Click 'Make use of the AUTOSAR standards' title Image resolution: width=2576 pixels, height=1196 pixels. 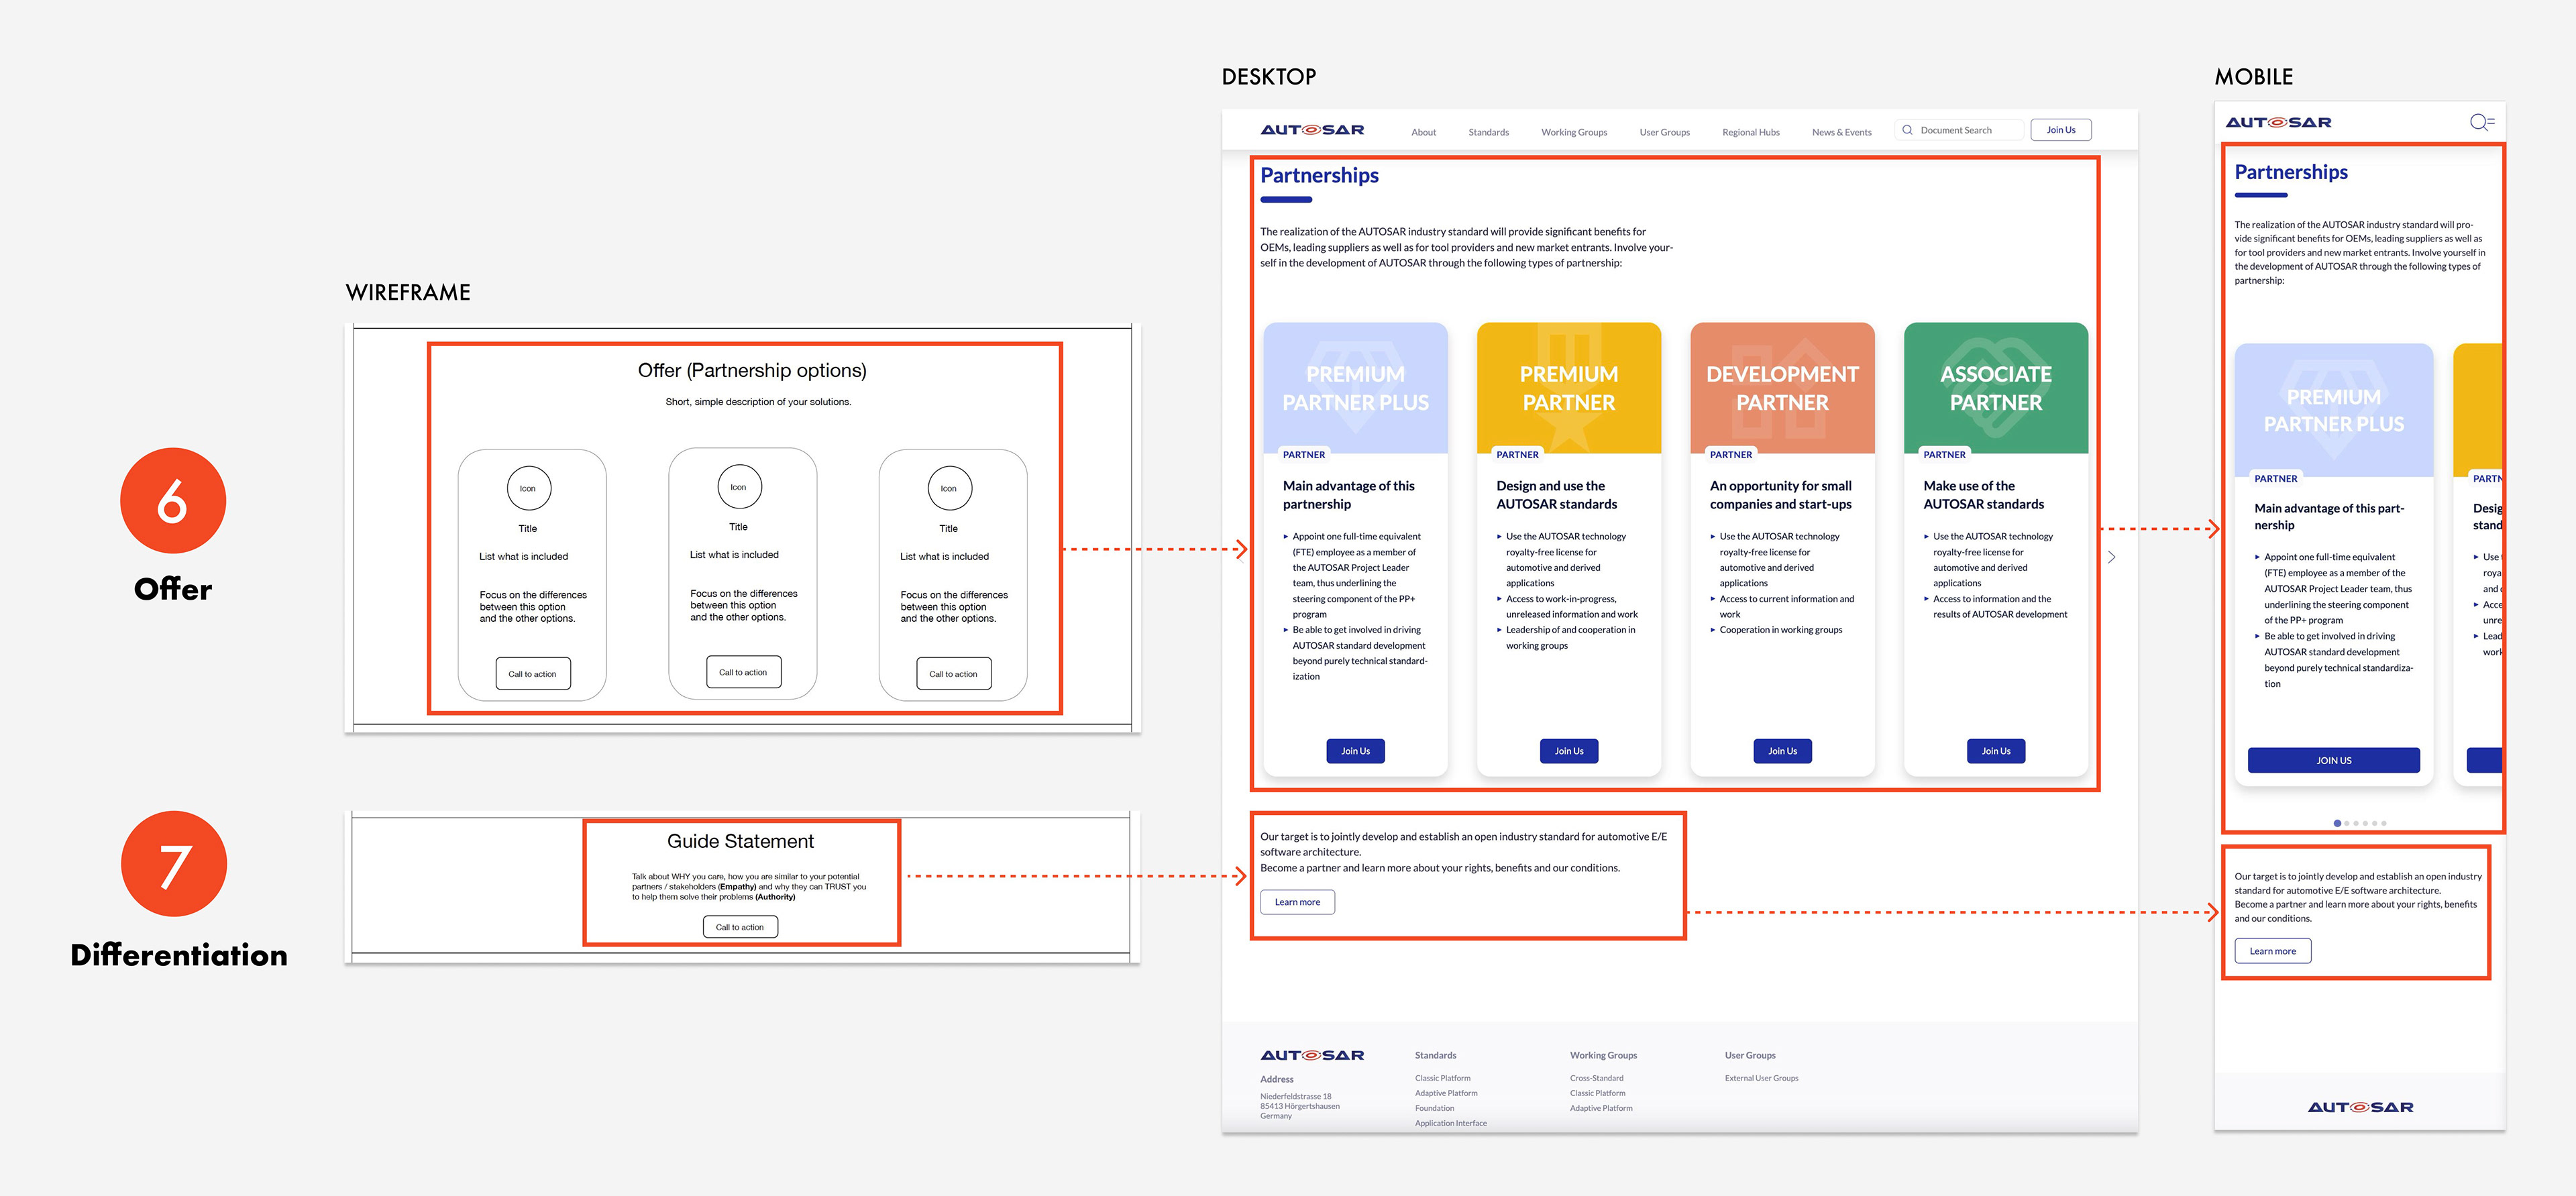click(x=1983, y=495)
